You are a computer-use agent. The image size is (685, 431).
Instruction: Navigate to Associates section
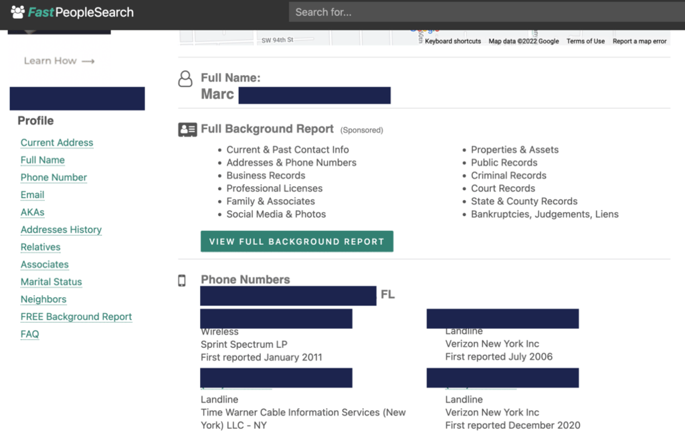(45, 264)
